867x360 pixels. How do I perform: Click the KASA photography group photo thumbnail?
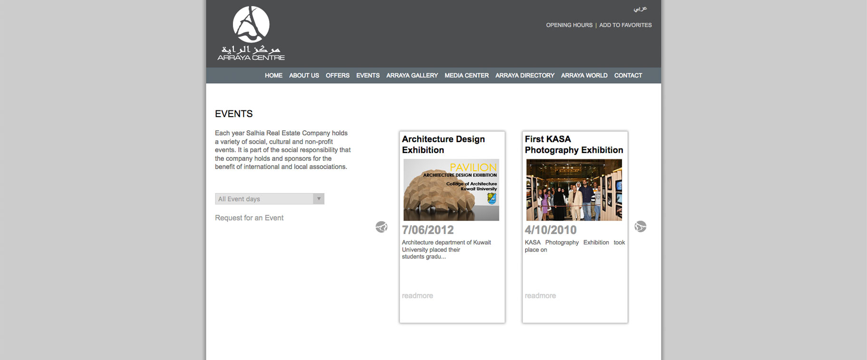(x=574, y=190)
